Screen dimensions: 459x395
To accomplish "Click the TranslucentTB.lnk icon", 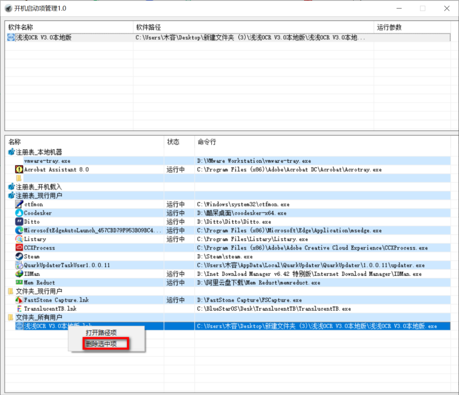I will 19,309.
